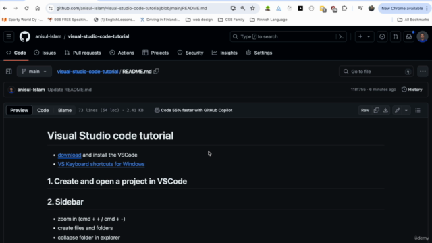Open the Pull requests tab
This screenshot has width=432, height=243.
82,53
